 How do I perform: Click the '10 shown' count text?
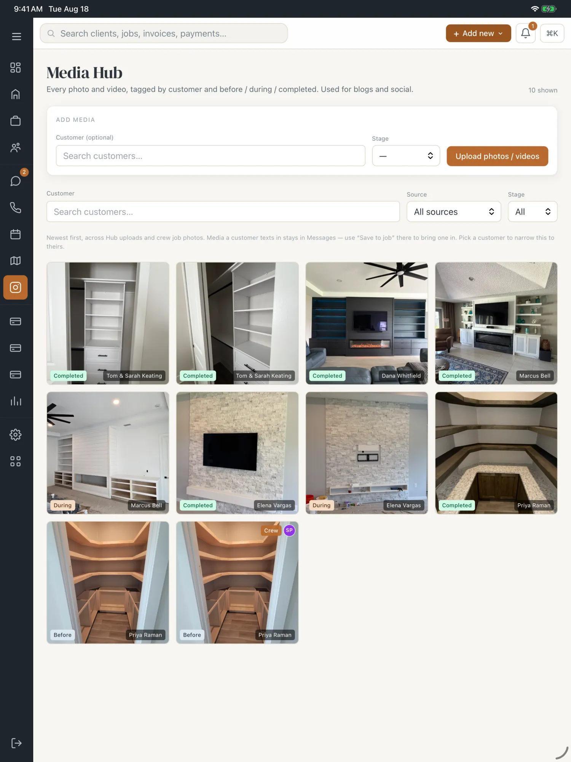[542, 90]
